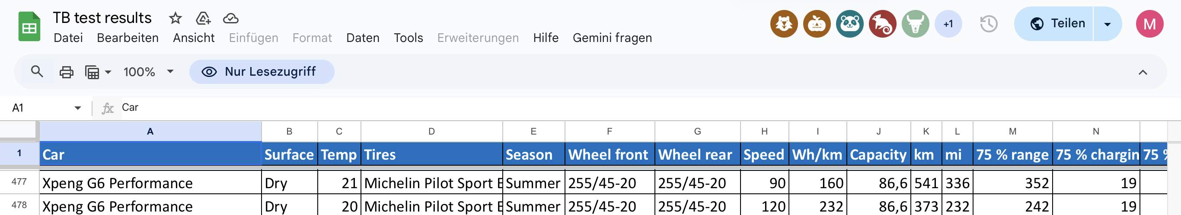
Task: Collapse the menus with chevron up
Action: point(1143,72)
